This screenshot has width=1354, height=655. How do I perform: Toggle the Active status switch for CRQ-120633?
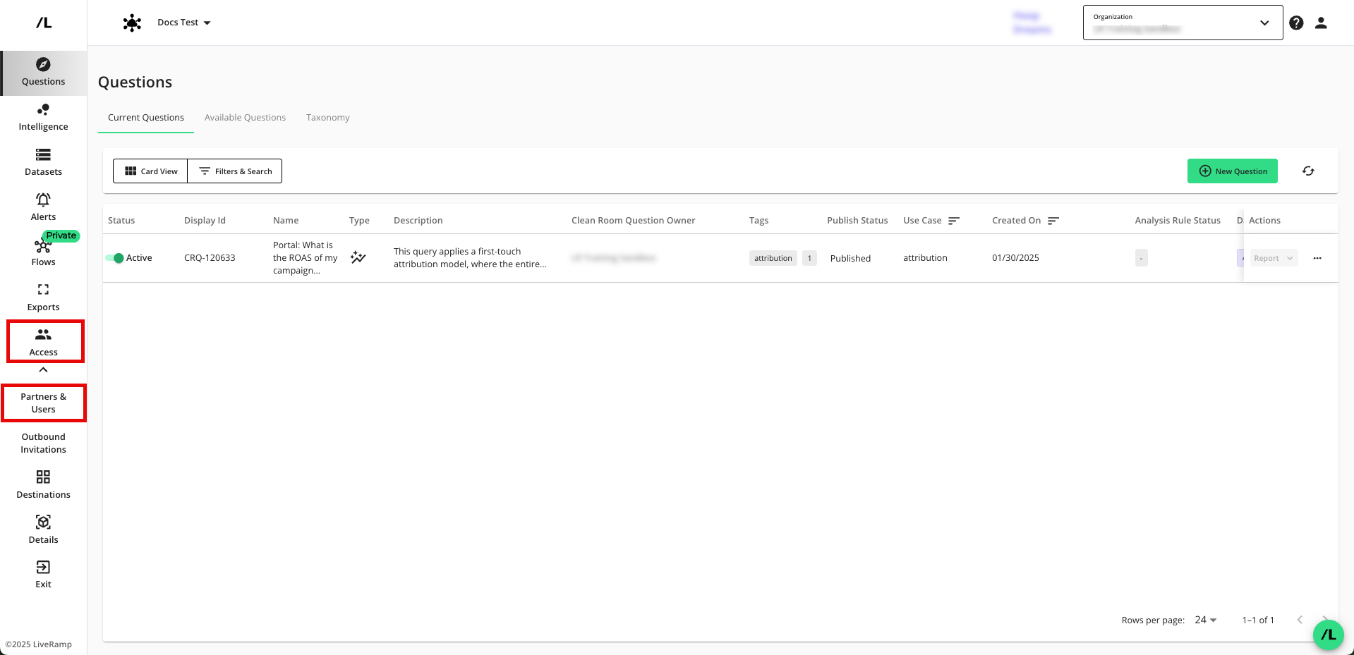[x=115, y=258]
